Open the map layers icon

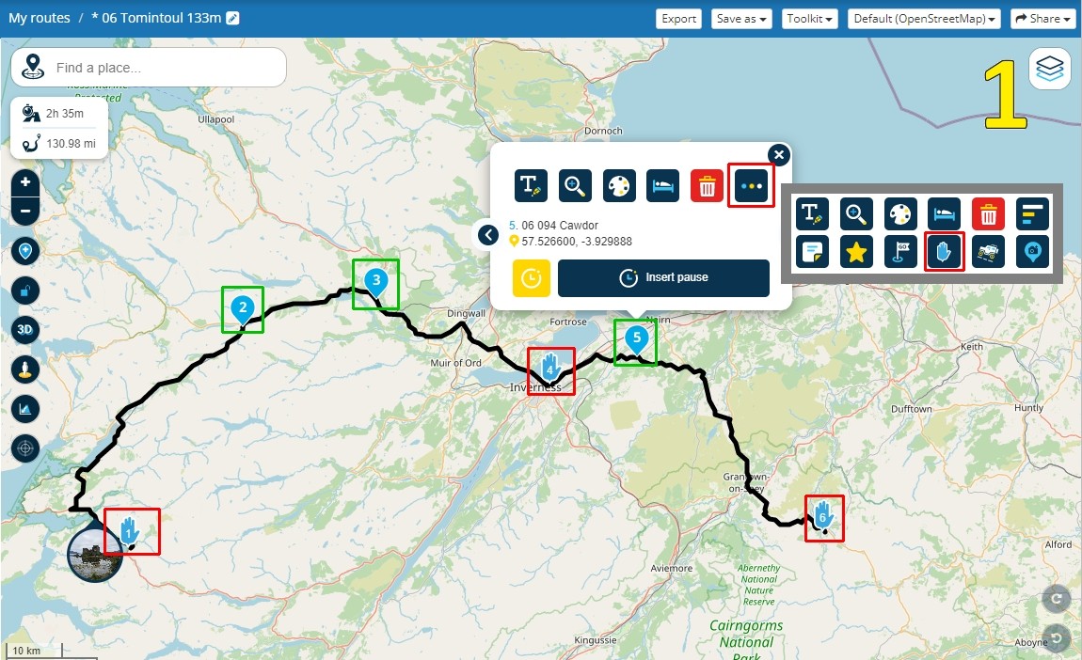tap(1050, 69)
